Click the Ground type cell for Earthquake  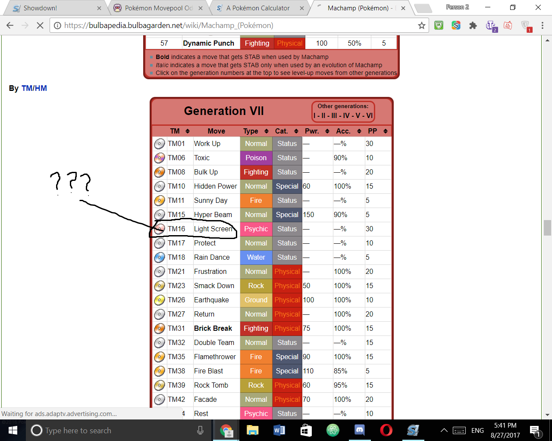click(256, 300)
